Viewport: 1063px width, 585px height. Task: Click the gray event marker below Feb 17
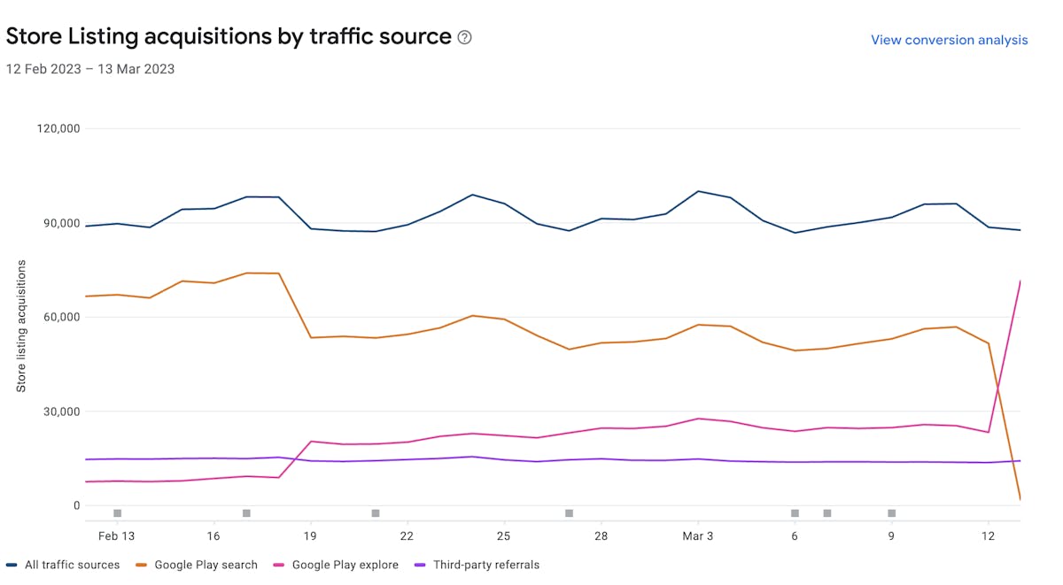point(245,512)
